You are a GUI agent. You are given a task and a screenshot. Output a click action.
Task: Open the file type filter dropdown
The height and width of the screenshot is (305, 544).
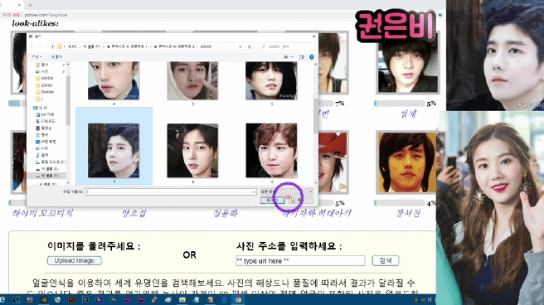point(310,191)
